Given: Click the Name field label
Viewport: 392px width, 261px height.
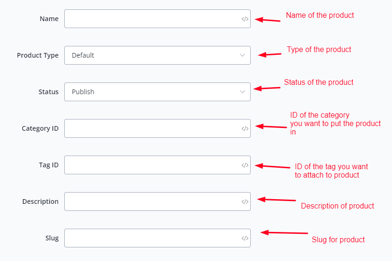Looking at the screenshot, I should (x=49, y=19).
